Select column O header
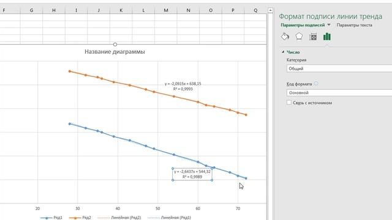Screen dimensions: 392x220 [211, 10]
